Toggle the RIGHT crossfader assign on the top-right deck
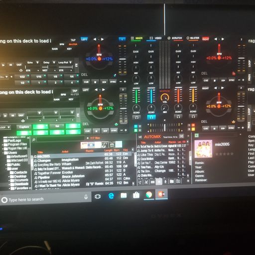This screenshot has height=255, width=255. tap(206, 39)
